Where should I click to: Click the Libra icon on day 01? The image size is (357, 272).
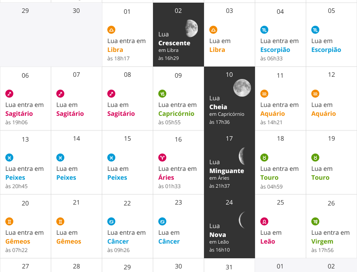pyautogui.click(x=111, y=30)
